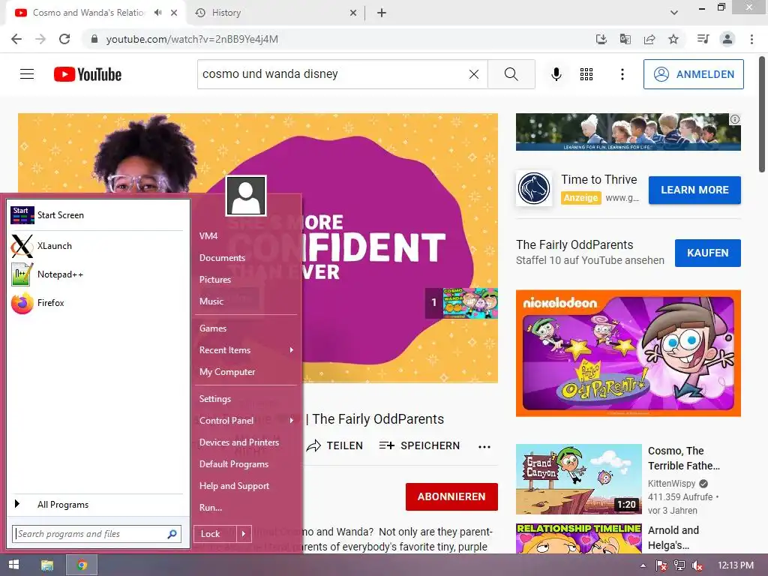768x576 pixels.
Task: Click the padlock site info icon
Action: (x=94, y=39)
